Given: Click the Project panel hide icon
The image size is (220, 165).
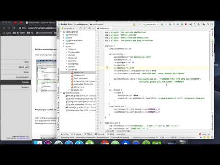Looking at the screenshot, I should 93,28.
